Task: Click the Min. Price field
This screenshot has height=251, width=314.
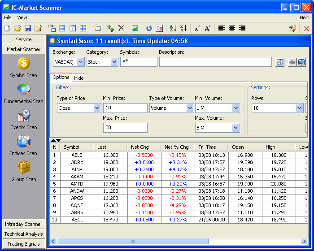Action: pos(125,108)
